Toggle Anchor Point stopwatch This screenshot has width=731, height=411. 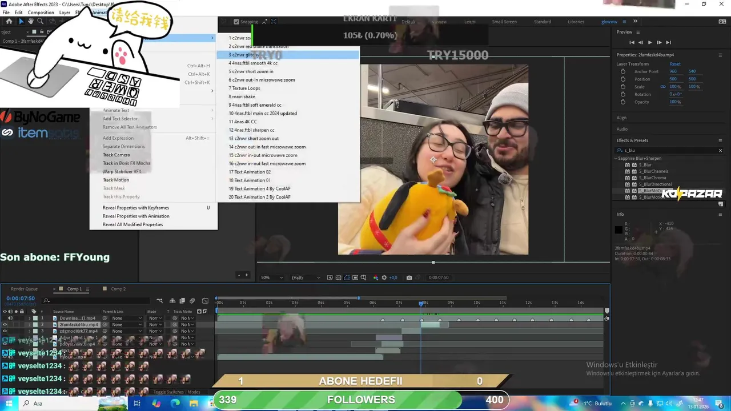point(623,71)
